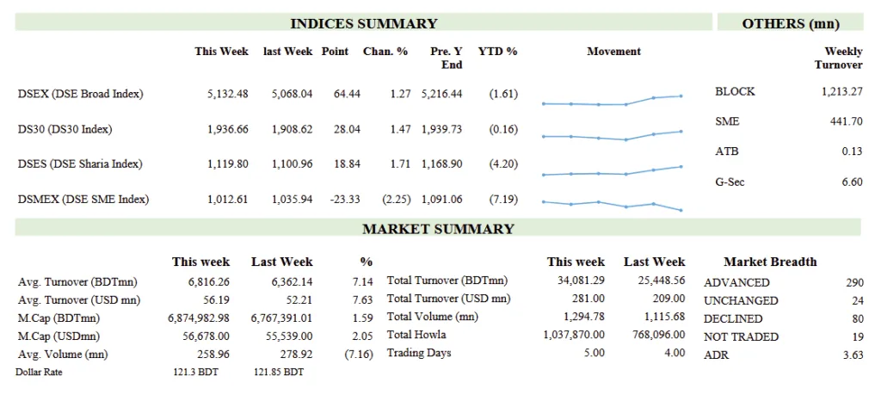Click the DSEX (DSE Broad Index) label
The image size is (881, 395).
click(x=80, y=94)
